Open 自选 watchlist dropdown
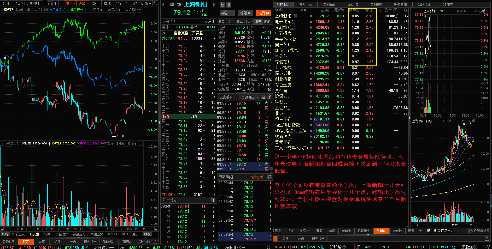Viewport: 492px width, 249px height. [x=227, y=13]
